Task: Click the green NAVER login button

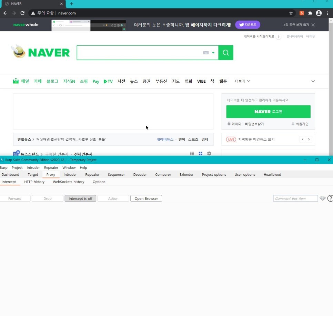Action: [x=268, y=112]
